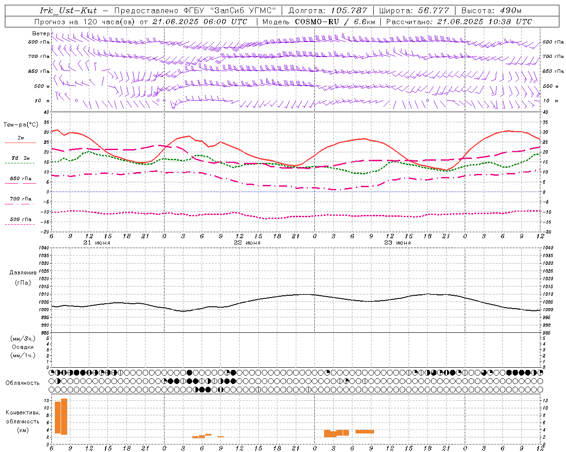
Task: Select the (мм/1ч.) unit label
Action: point(23,355)
